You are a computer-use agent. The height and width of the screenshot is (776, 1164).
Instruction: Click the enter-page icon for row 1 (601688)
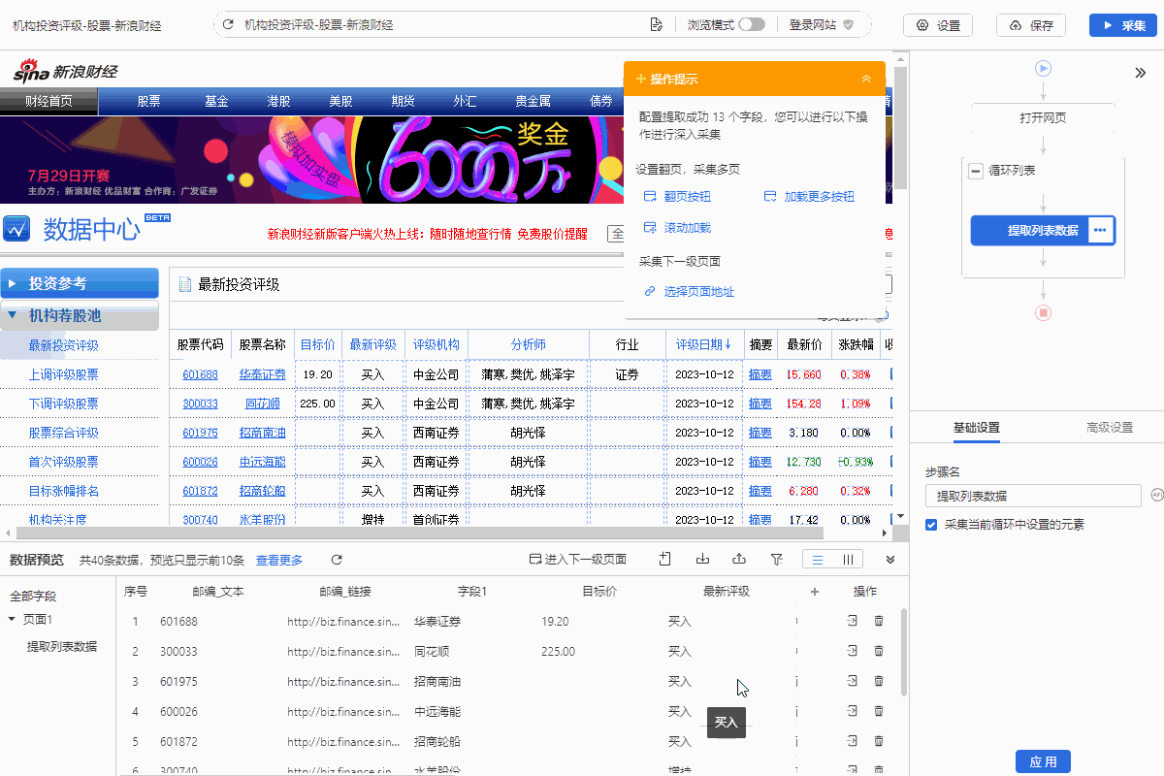(x=853, y=621)
